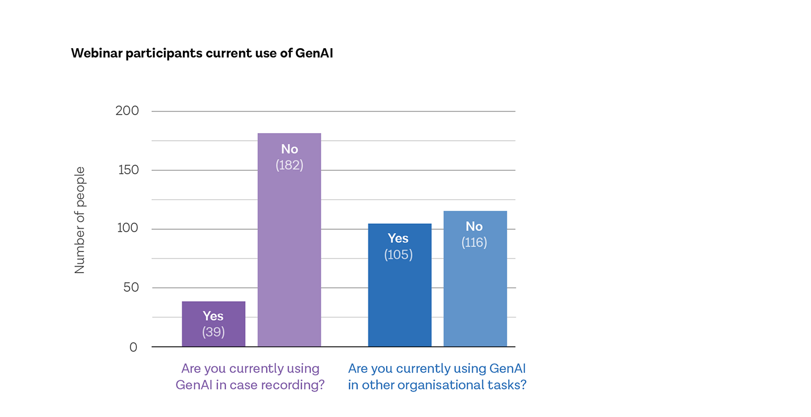Click the 150 y-axis tick label
811x417 pixels.
pos(127,170)
